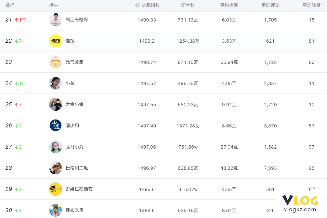Open the 大金小金 streamer name link
Image resolution: width=327 pixels, height=218 pixels.
coord(74,104)
